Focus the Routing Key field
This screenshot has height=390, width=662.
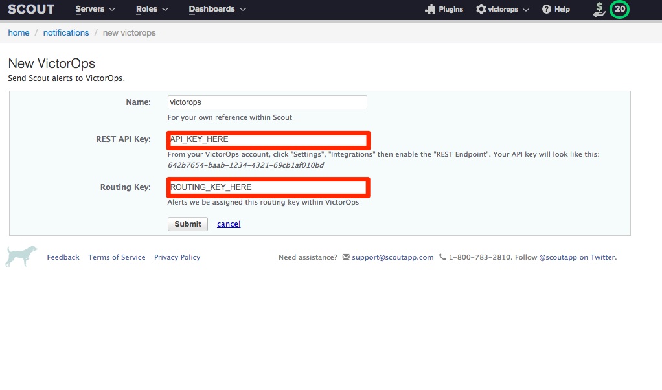(268, 187)
